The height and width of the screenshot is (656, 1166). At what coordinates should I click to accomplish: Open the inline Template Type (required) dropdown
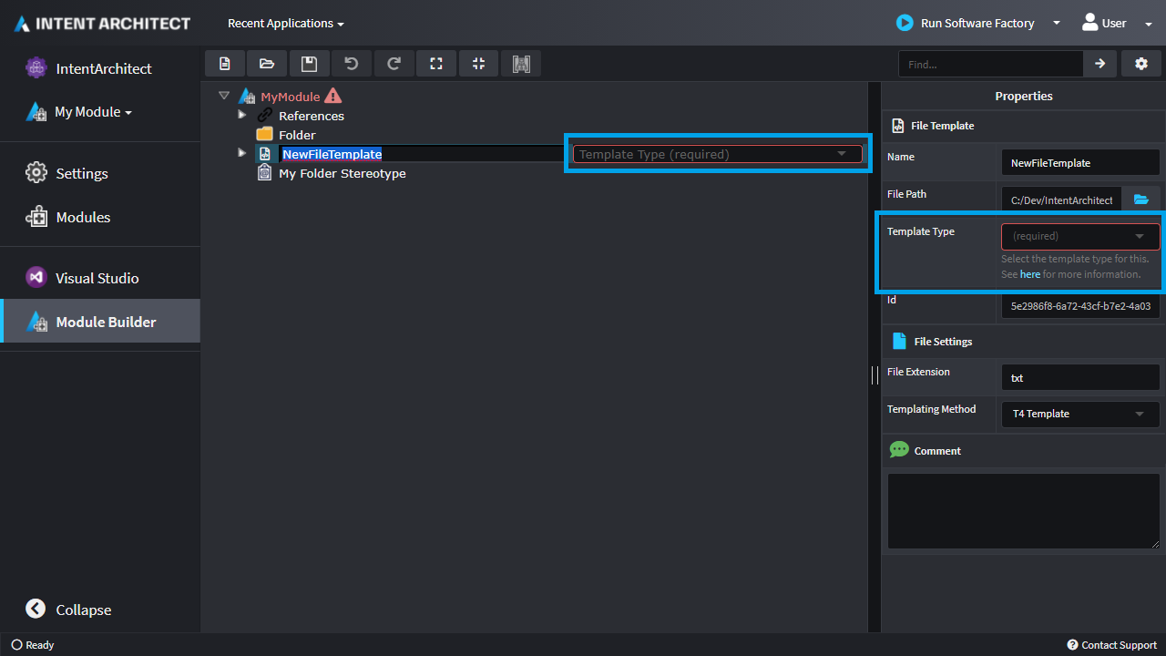[718, 154]
